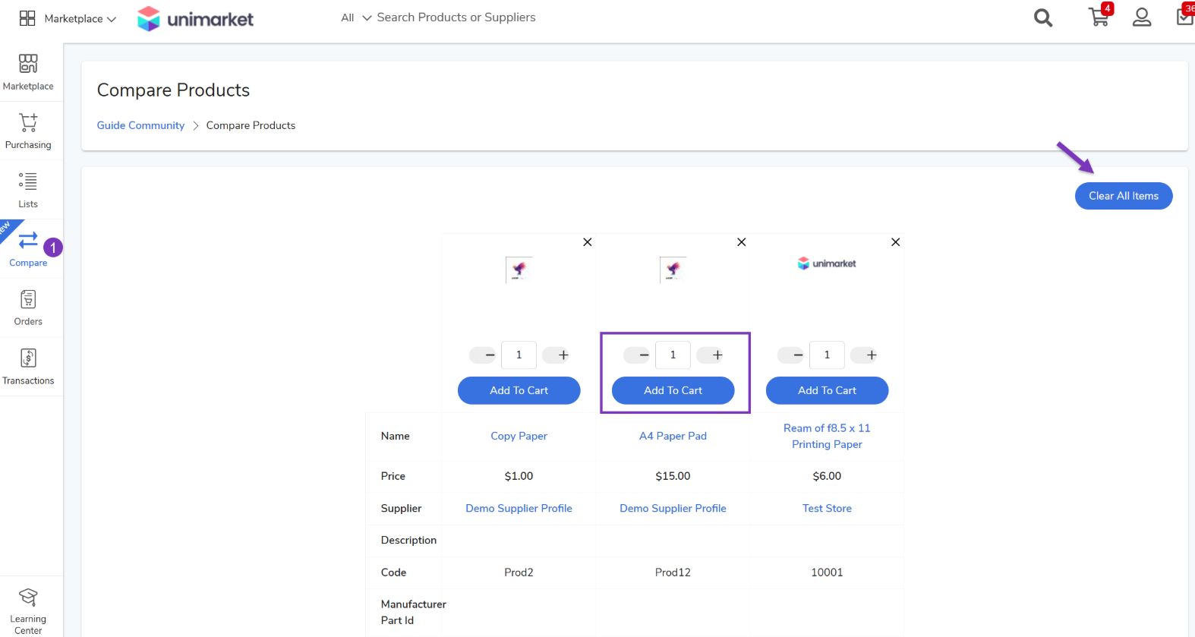Viewport: 1195px width, 637px height.
Task: Remove Copy Paper from comparison
Action: click(587, 242)
